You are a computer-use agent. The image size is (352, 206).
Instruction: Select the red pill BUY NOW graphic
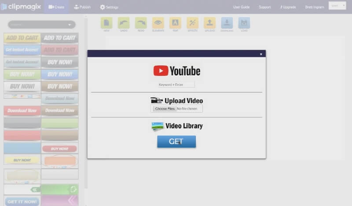(60, 149)
